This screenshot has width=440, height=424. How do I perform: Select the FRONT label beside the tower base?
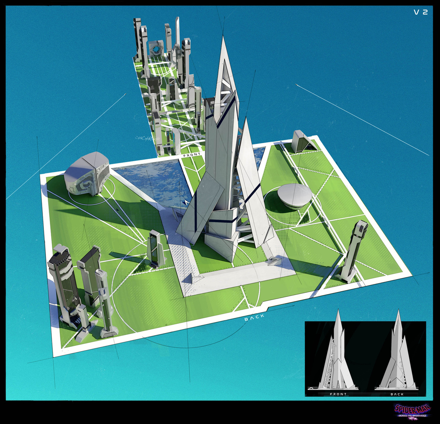point(192,155)
